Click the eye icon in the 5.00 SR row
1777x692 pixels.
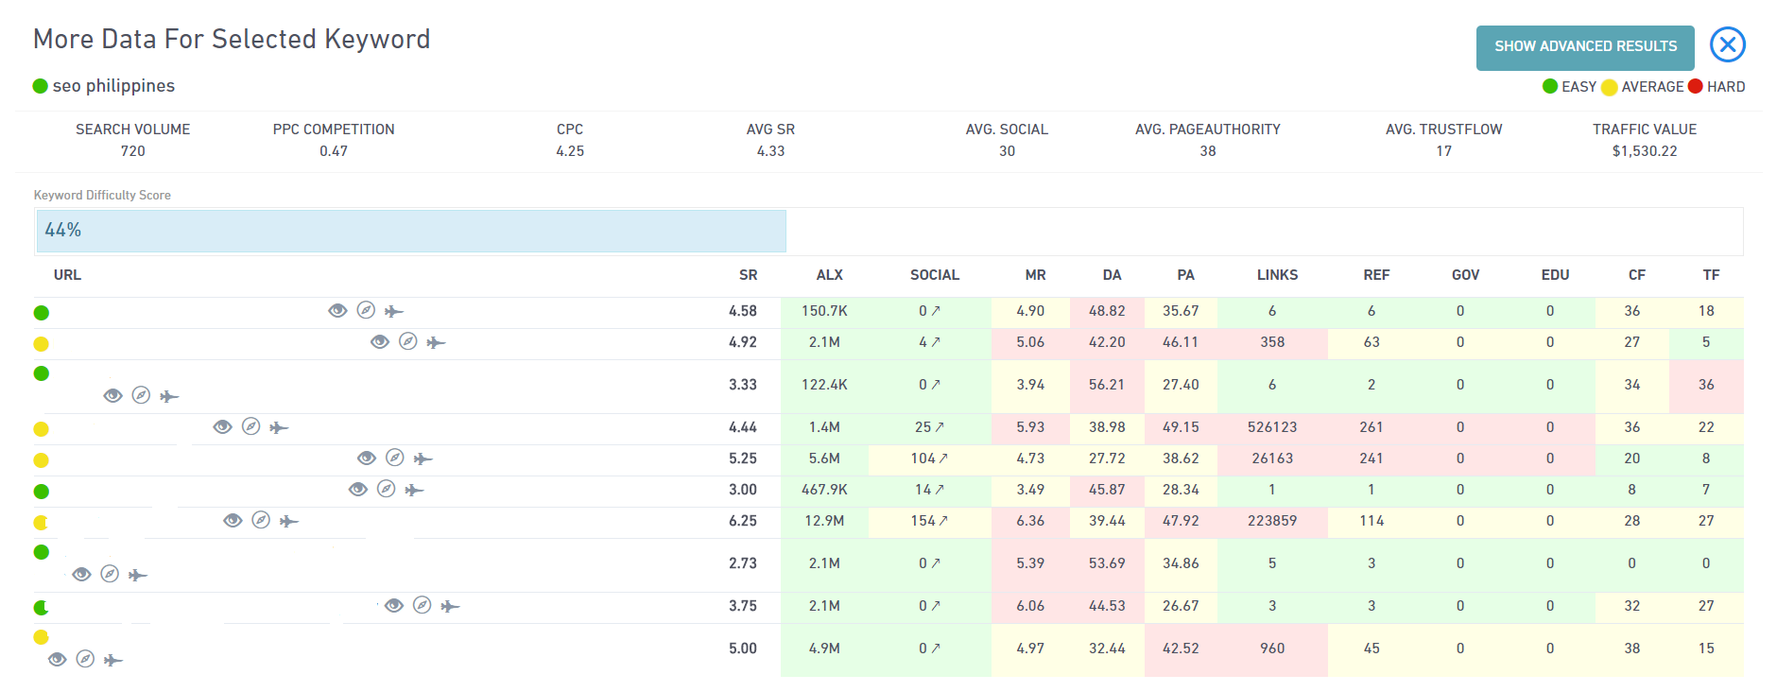point(58,660)
